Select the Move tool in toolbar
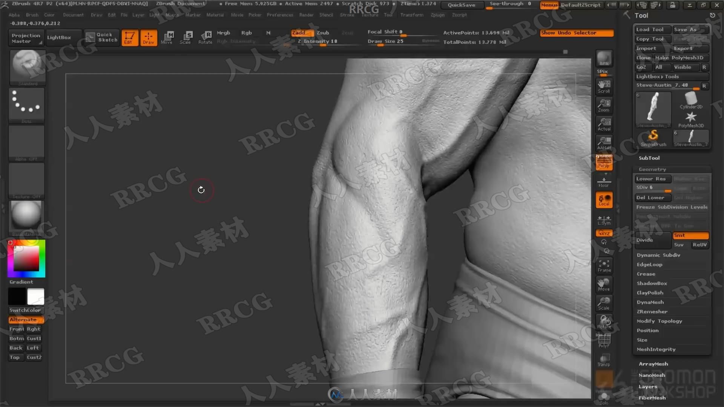Viewport: 724px width, 407px height. pyautogui.click(x=167, y=37)
